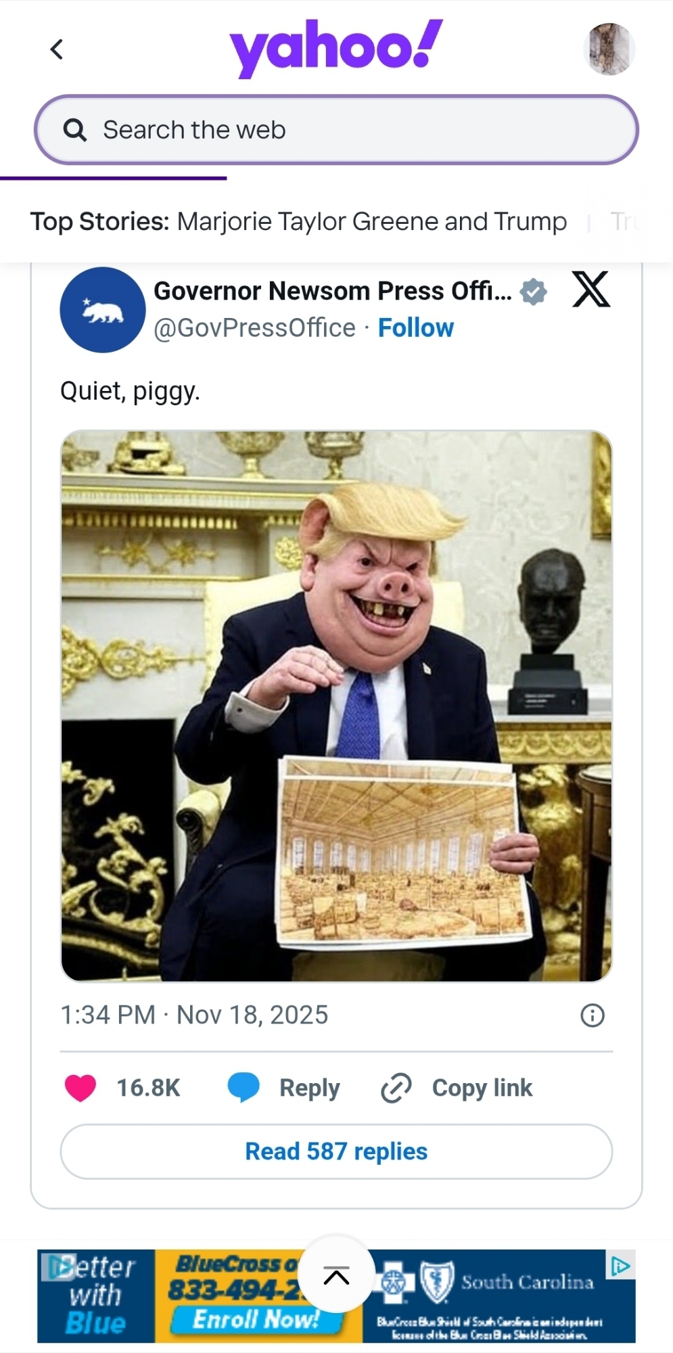Open the Yahoo logo homepage

(x=336, y=47)
